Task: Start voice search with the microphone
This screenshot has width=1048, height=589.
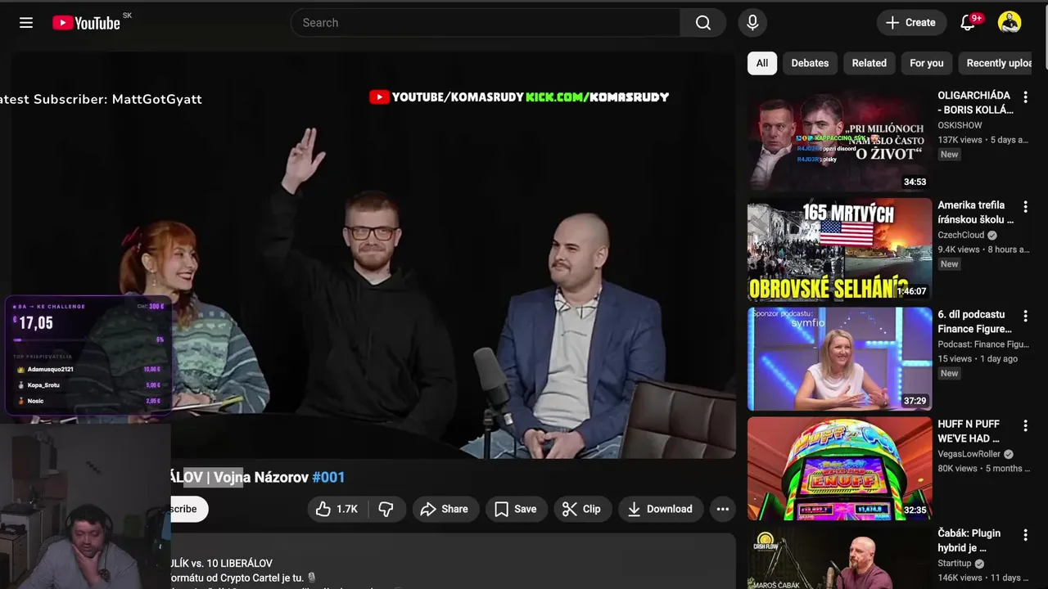Action: (x=752, y=23)
